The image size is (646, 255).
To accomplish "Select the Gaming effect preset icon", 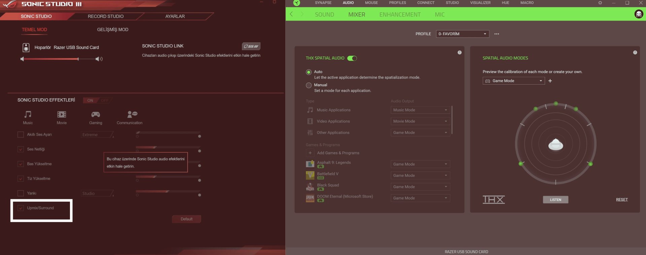I will click(x=96, y=114).
